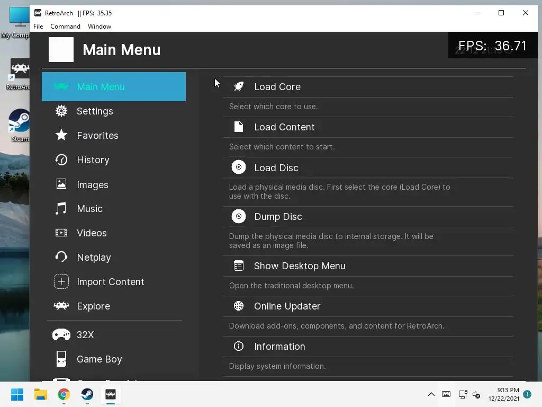
Task: Click the handheld icon beside Game Boy
Action: 61,359
